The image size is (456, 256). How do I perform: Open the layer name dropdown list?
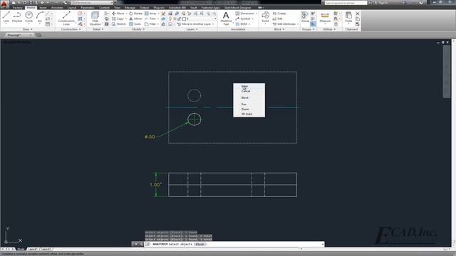point(199,18)
